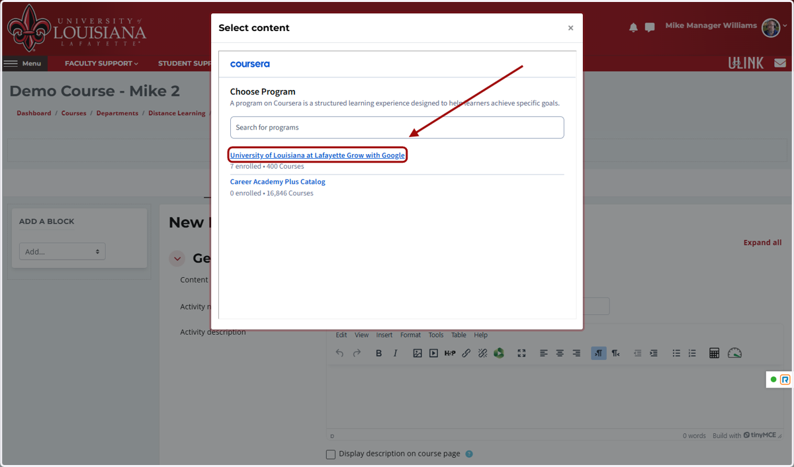Image resolution: width=794 pixels, height=467 pixels.
Task: Open the accessibility checker gauge icon
Action: tap(735, 353)
